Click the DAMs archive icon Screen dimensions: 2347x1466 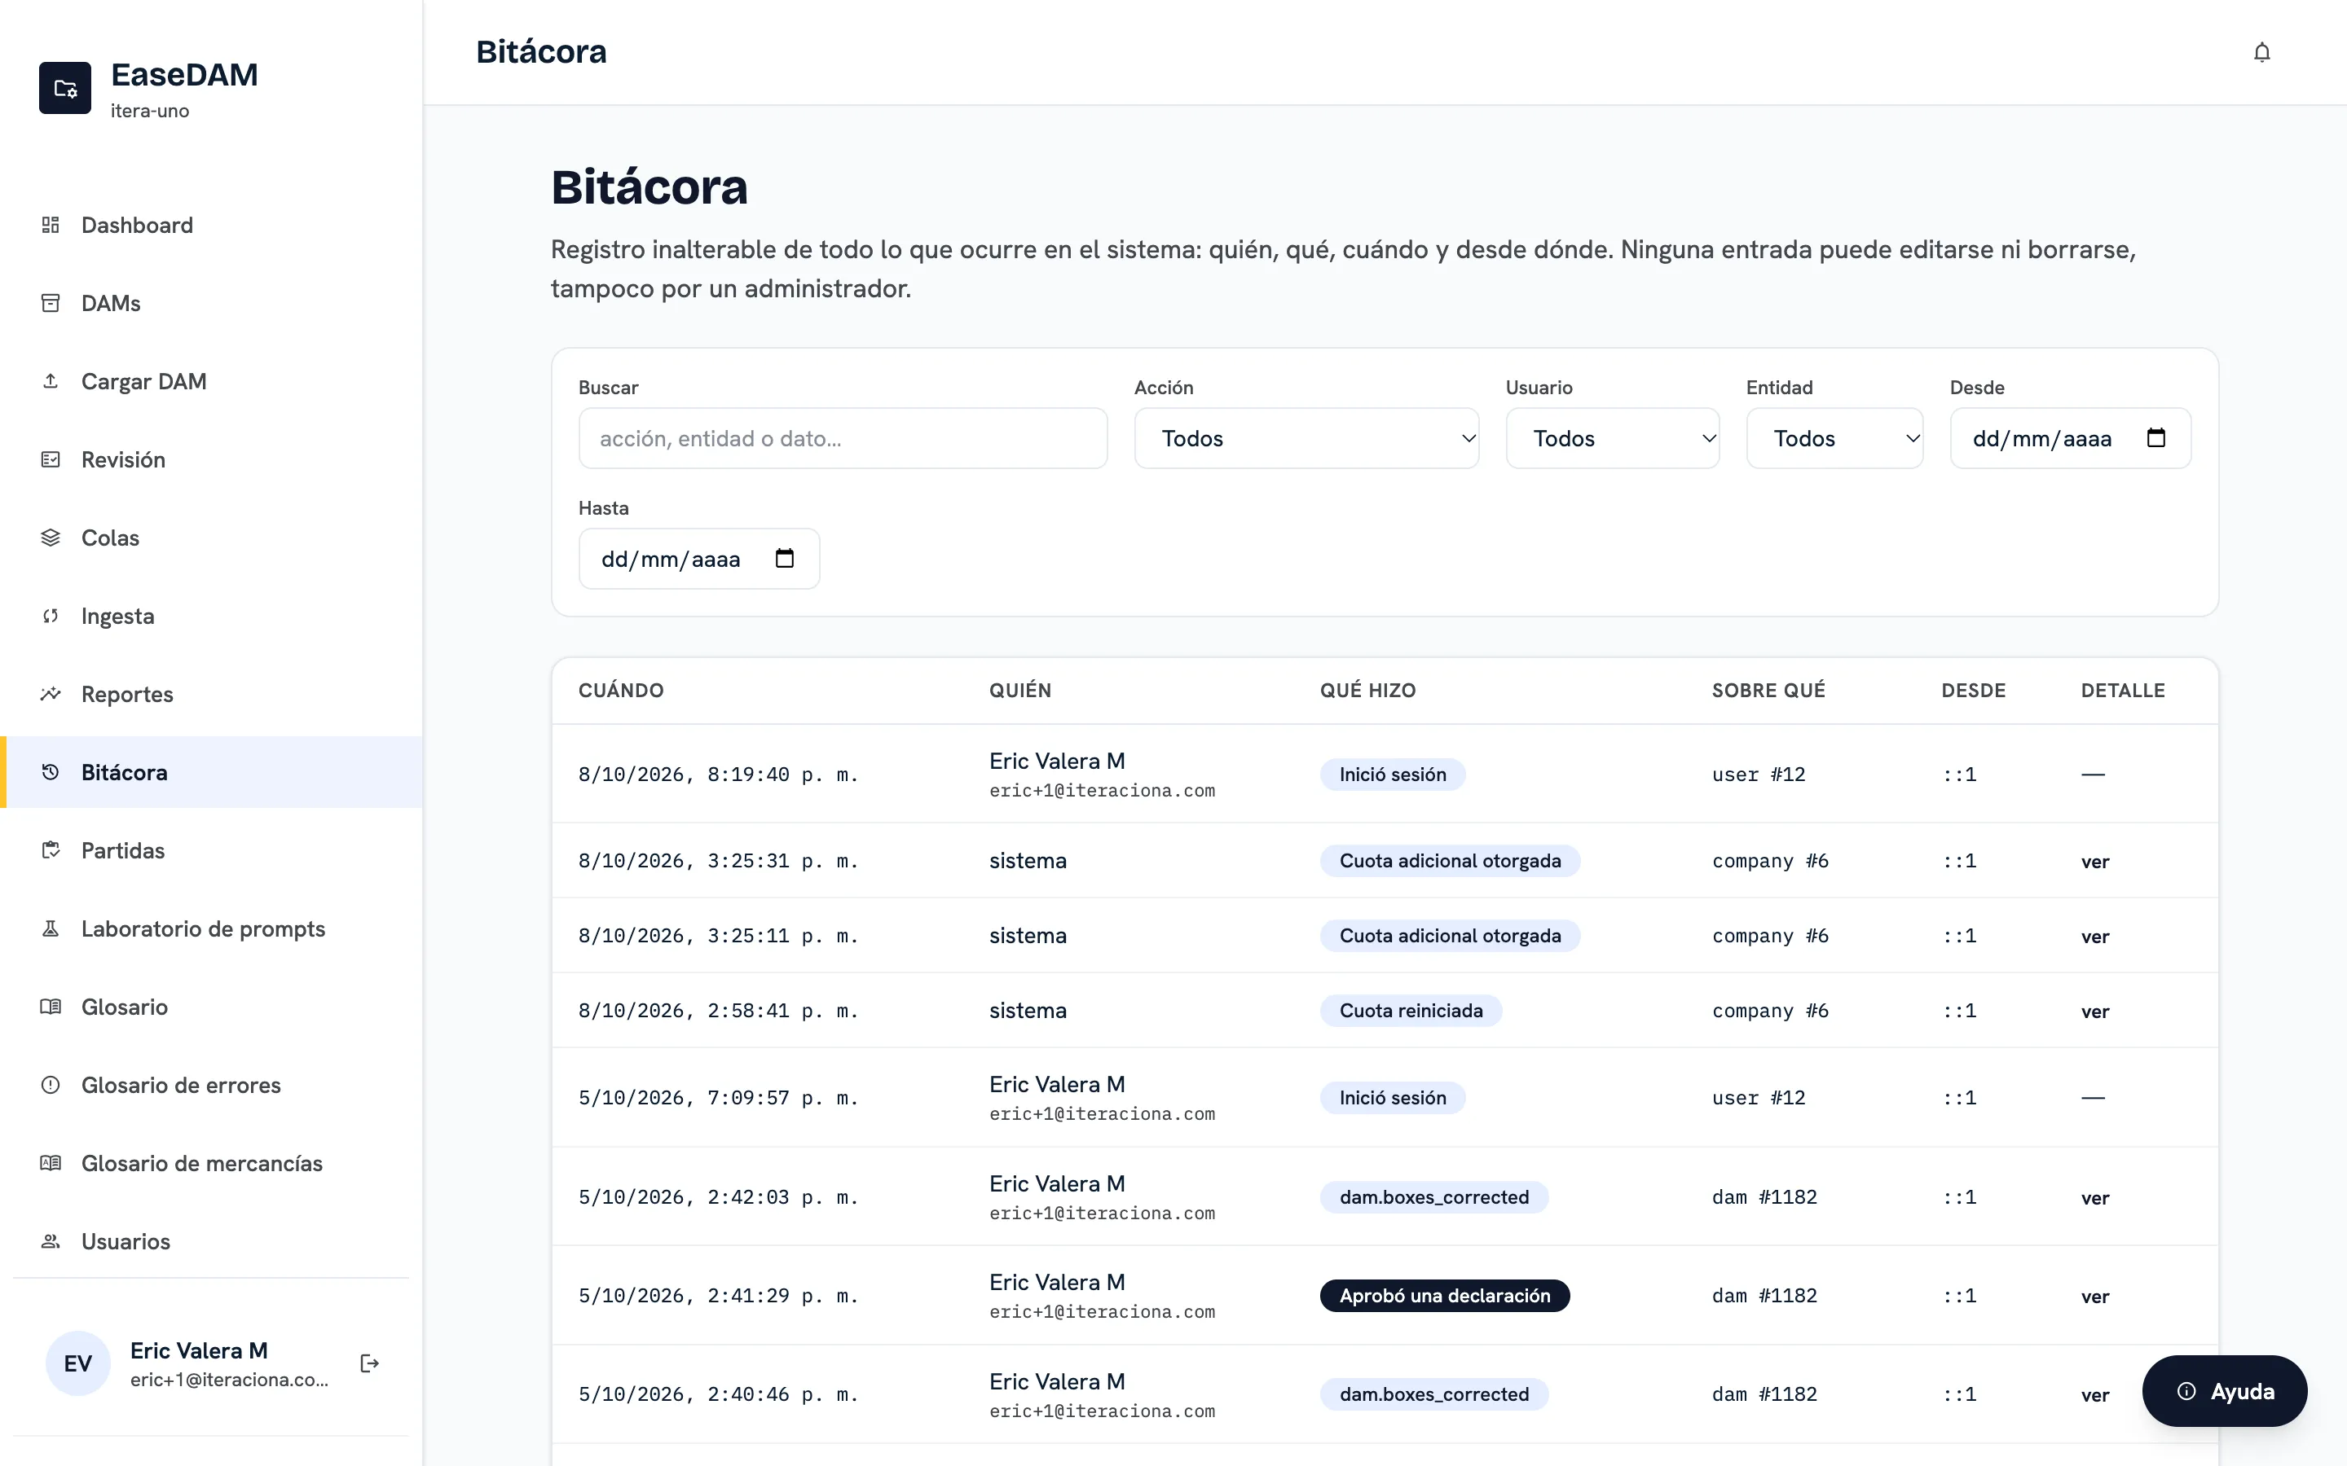click(x=51, y=304)
